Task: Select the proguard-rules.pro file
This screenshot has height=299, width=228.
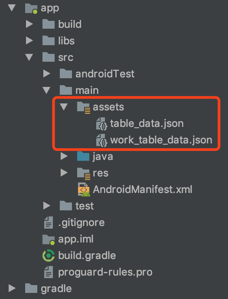Action: point(105,272)
